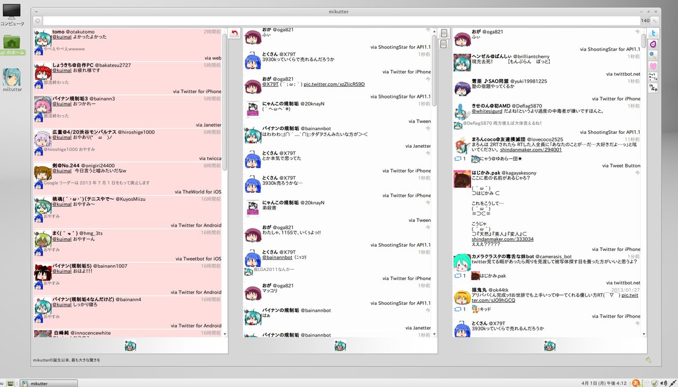Click the pen icon at tray's far right
The image size is (678, 387).
(x=672, y=383)
